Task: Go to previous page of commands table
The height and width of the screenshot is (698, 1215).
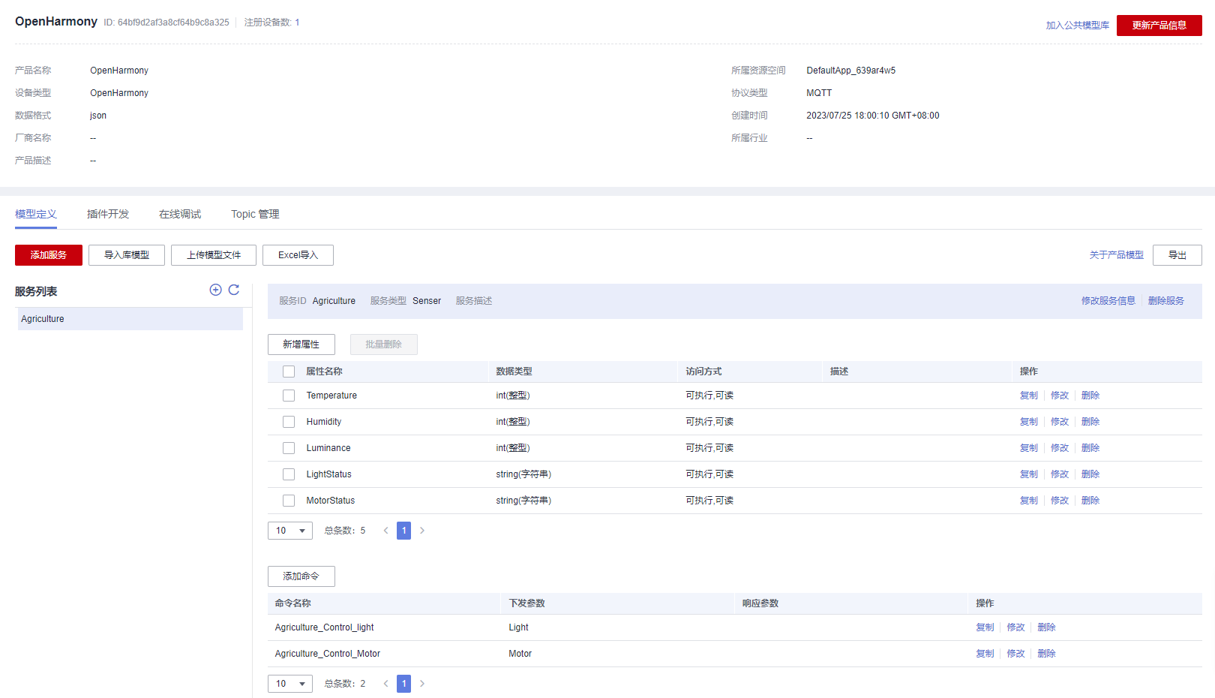Action: pos(386,684)
